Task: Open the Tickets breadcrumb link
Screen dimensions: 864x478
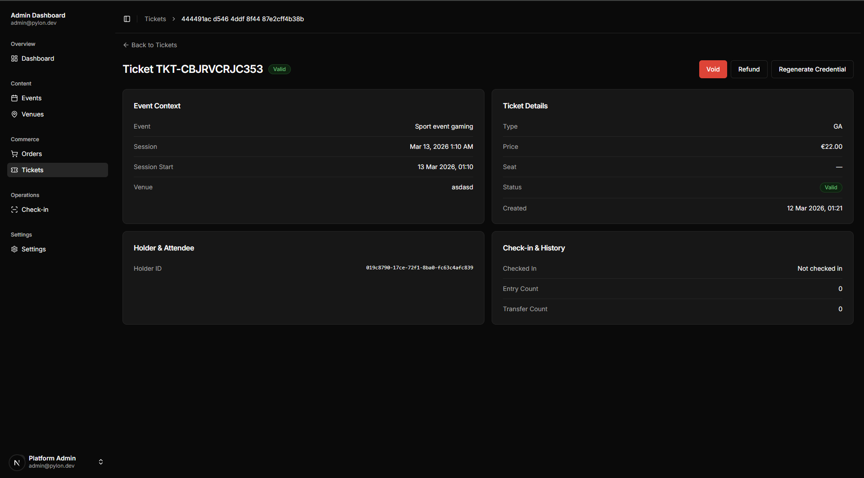Action: click(155, 19)
